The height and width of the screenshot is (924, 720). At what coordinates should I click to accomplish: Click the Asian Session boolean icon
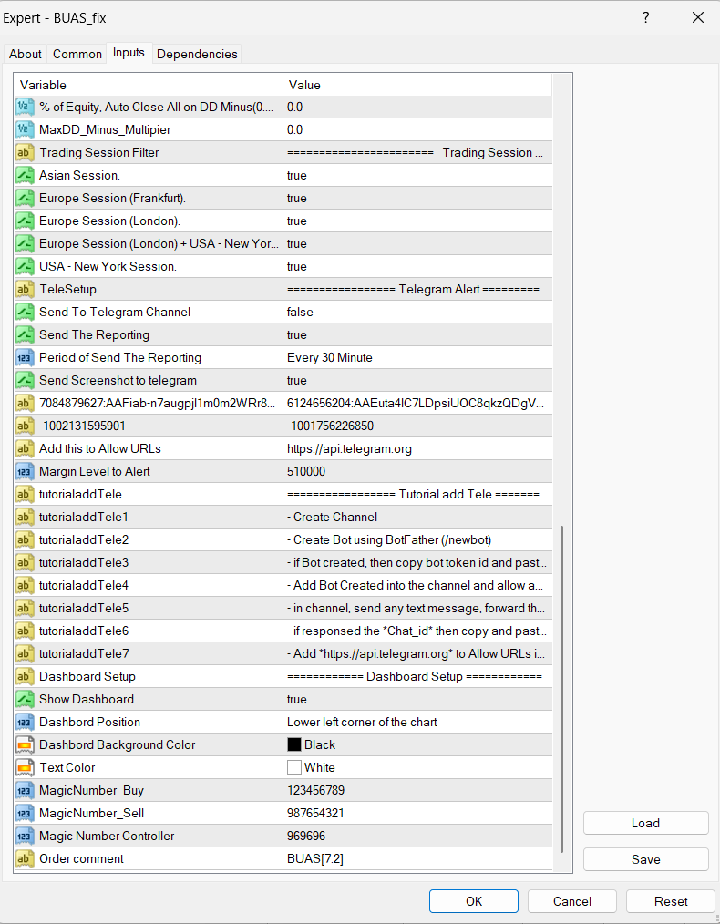(26, 175)
